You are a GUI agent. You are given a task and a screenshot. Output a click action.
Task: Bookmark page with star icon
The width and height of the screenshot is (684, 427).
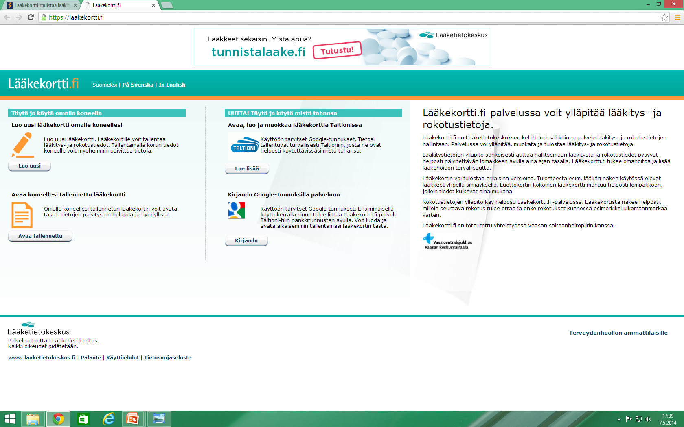[x=664, y=17]
